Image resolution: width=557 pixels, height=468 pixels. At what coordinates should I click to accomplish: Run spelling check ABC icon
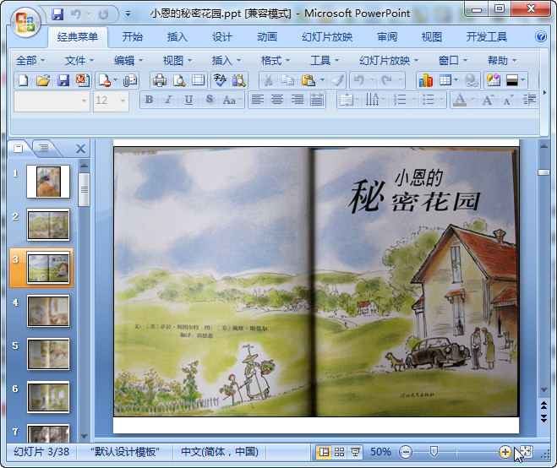[x=220, y=80]
